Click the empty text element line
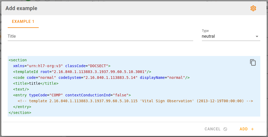 coord(21,89)
